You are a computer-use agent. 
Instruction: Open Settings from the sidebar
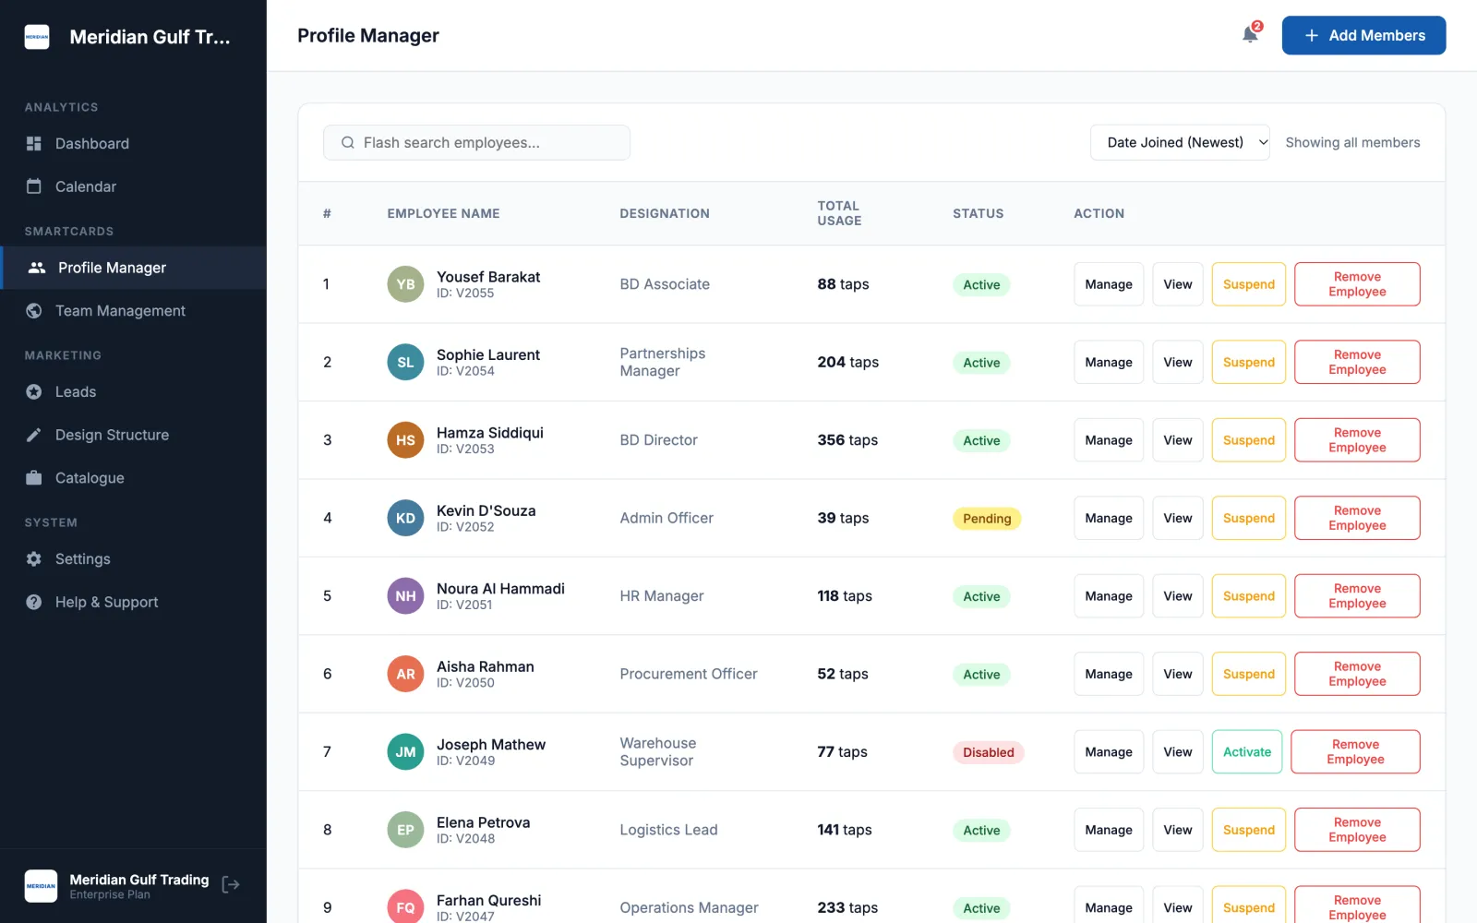point(133,559)
